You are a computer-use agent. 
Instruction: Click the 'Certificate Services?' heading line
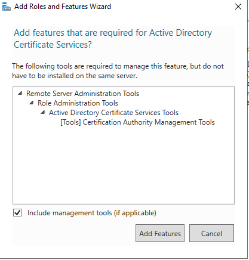53,45
